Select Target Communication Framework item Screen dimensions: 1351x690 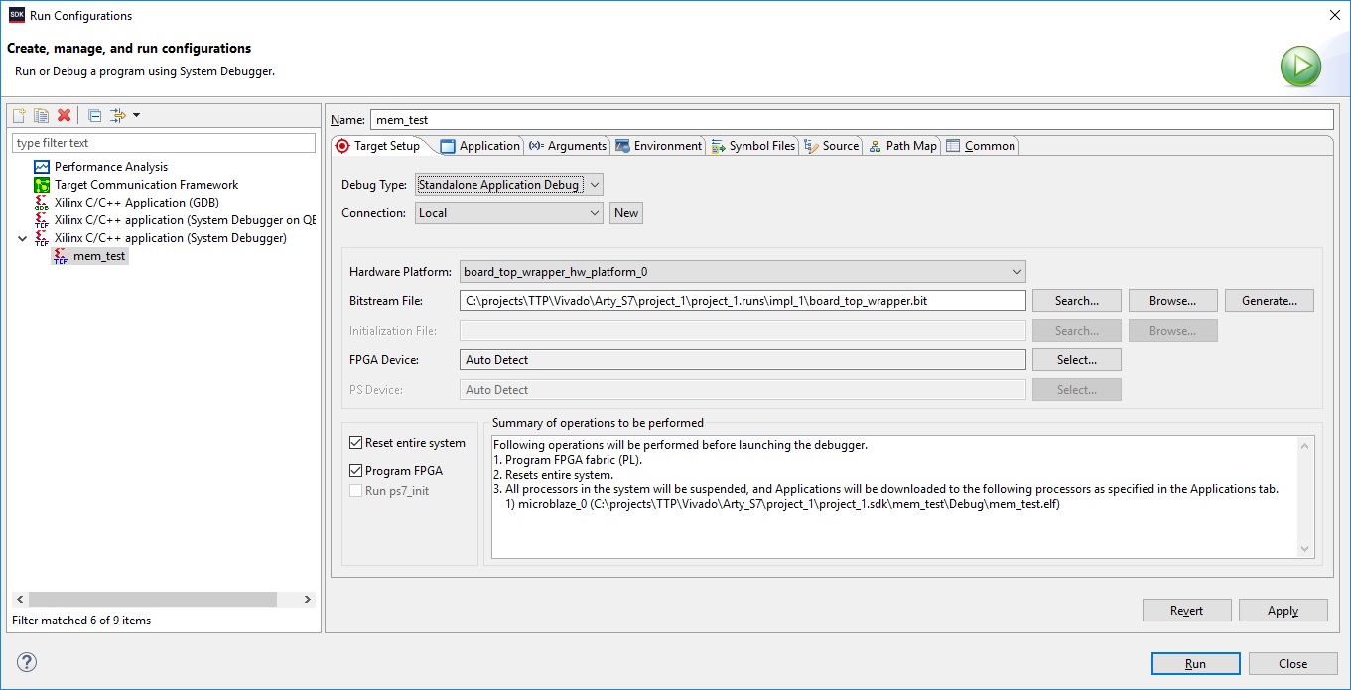(146, 185)
